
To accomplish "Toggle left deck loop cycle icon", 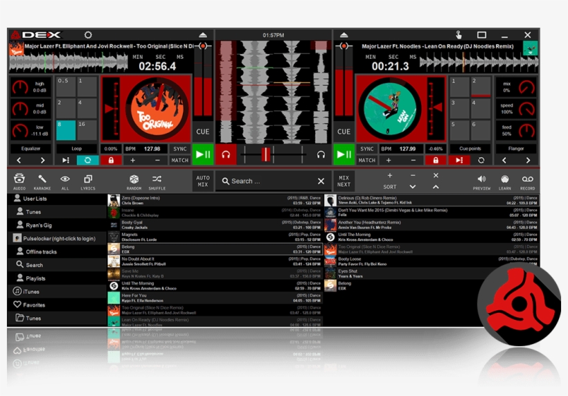I will 88,160.
